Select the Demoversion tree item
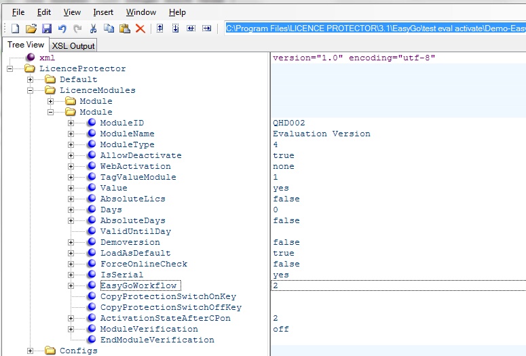526x356 pixels. pyautogui.click(x=130, y=242)
